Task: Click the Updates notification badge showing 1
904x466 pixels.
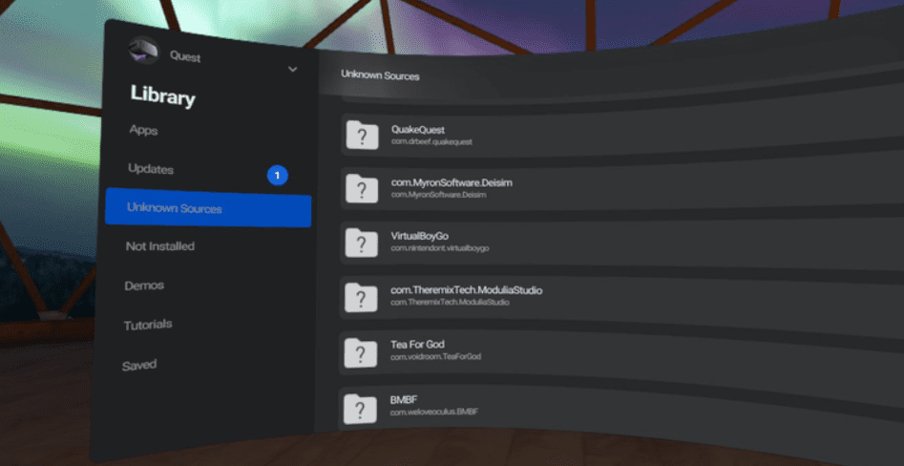Action: pyautogui.click(x=278, y=176)
